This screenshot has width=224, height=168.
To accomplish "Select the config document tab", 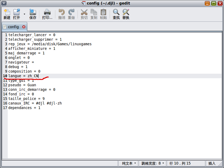I will point(13,27).
